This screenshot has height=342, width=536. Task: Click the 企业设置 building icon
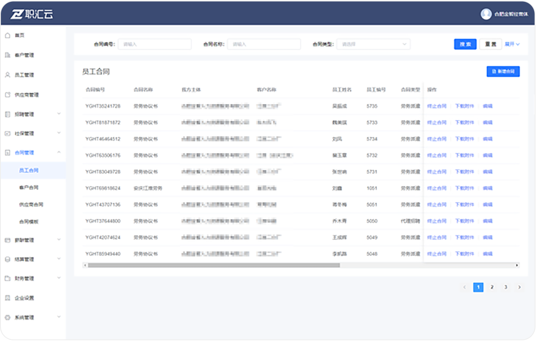pyautogui.click(x=7, y=298)
